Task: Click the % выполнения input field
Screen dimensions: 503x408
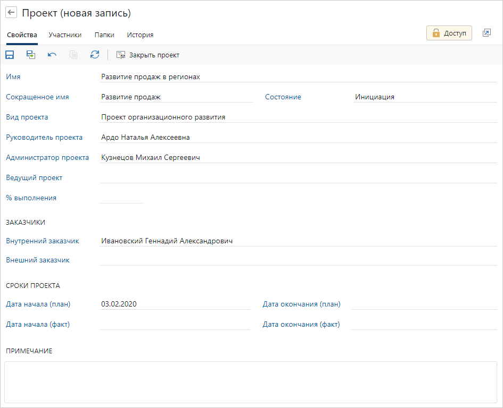Action: (x=121, y=198)
